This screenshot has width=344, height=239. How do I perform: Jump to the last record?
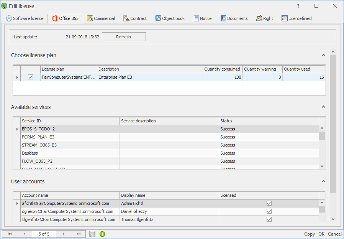[x=79, y=234]
